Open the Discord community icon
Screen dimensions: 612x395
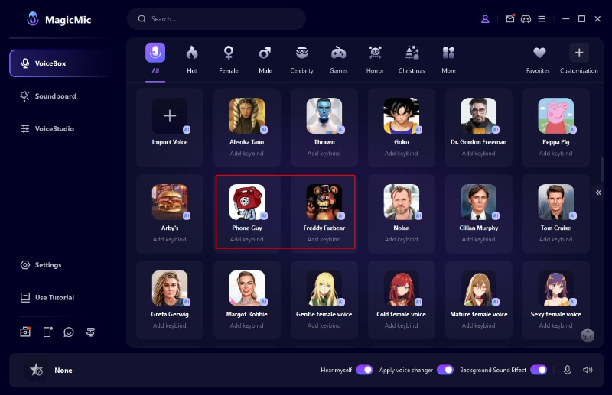pyautogui.click(x=526, y=18)
